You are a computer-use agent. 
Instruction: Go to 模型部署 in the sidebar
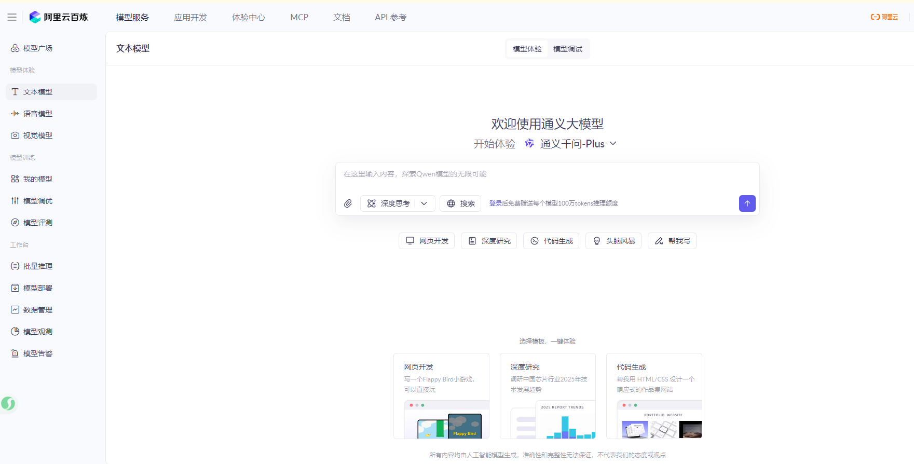(37, 288)
